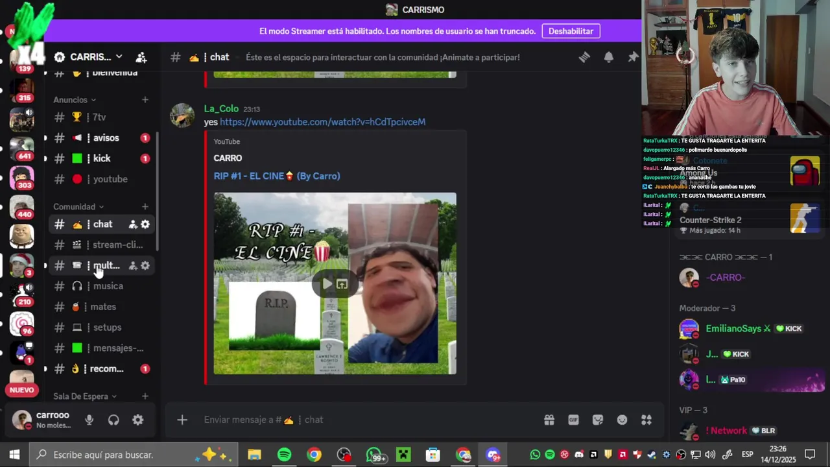Disable Streamer mode with Deshabilitar
Image resolution: width=830 pixels, height=467 pixels.
(571, 31)
